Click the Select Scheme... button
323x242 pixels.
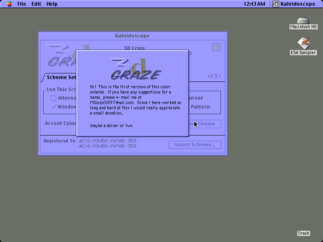click(x=195, y=145)
